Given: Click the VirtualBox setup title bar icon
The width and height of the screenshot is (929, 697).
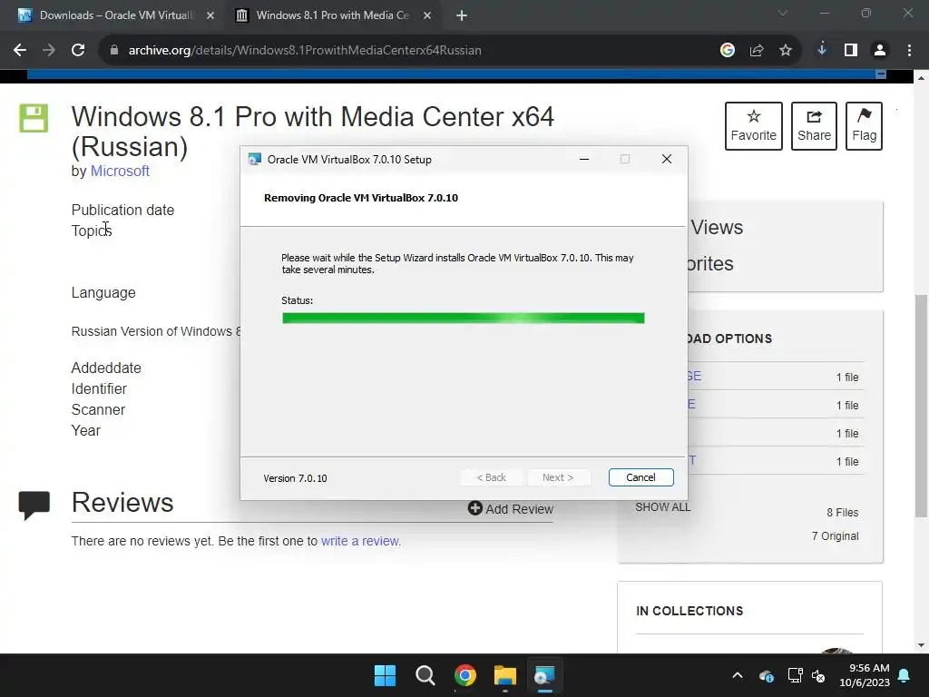Looking at the screenshot, I should (x=255, y=159).
